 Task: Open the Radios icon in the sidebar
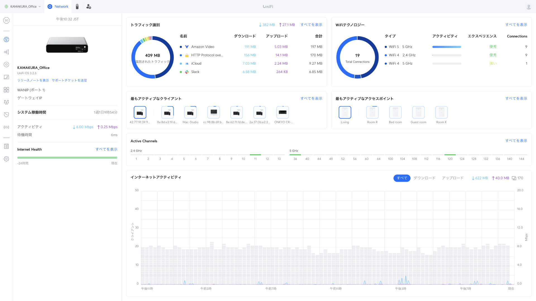(x=6, y=127)
